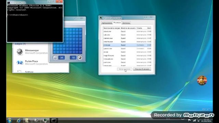Select the camera.exe process row
The width and height of the screenshot is (219, 123).
click(x=127, y=38)
